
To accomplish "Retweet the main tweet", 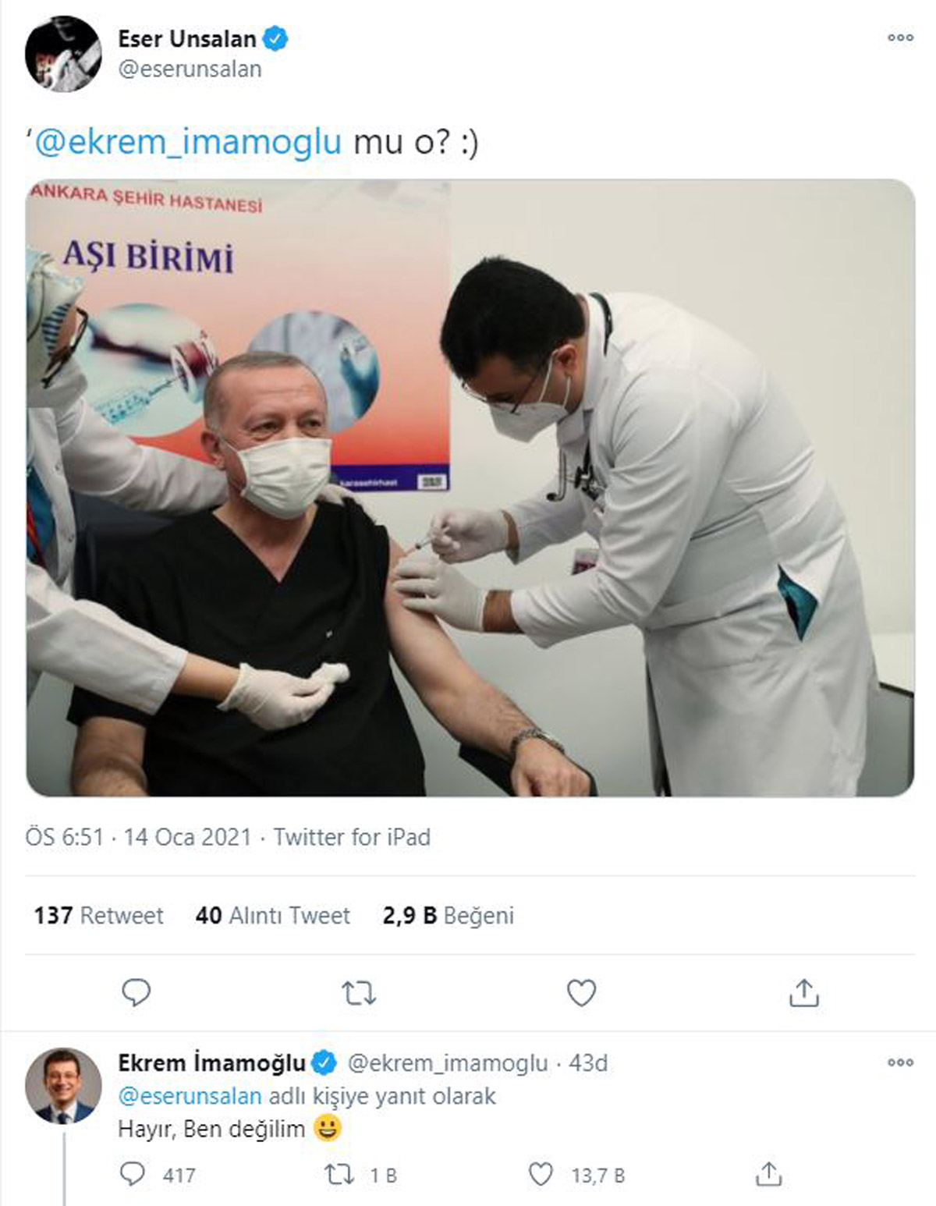I will point(359,993).
